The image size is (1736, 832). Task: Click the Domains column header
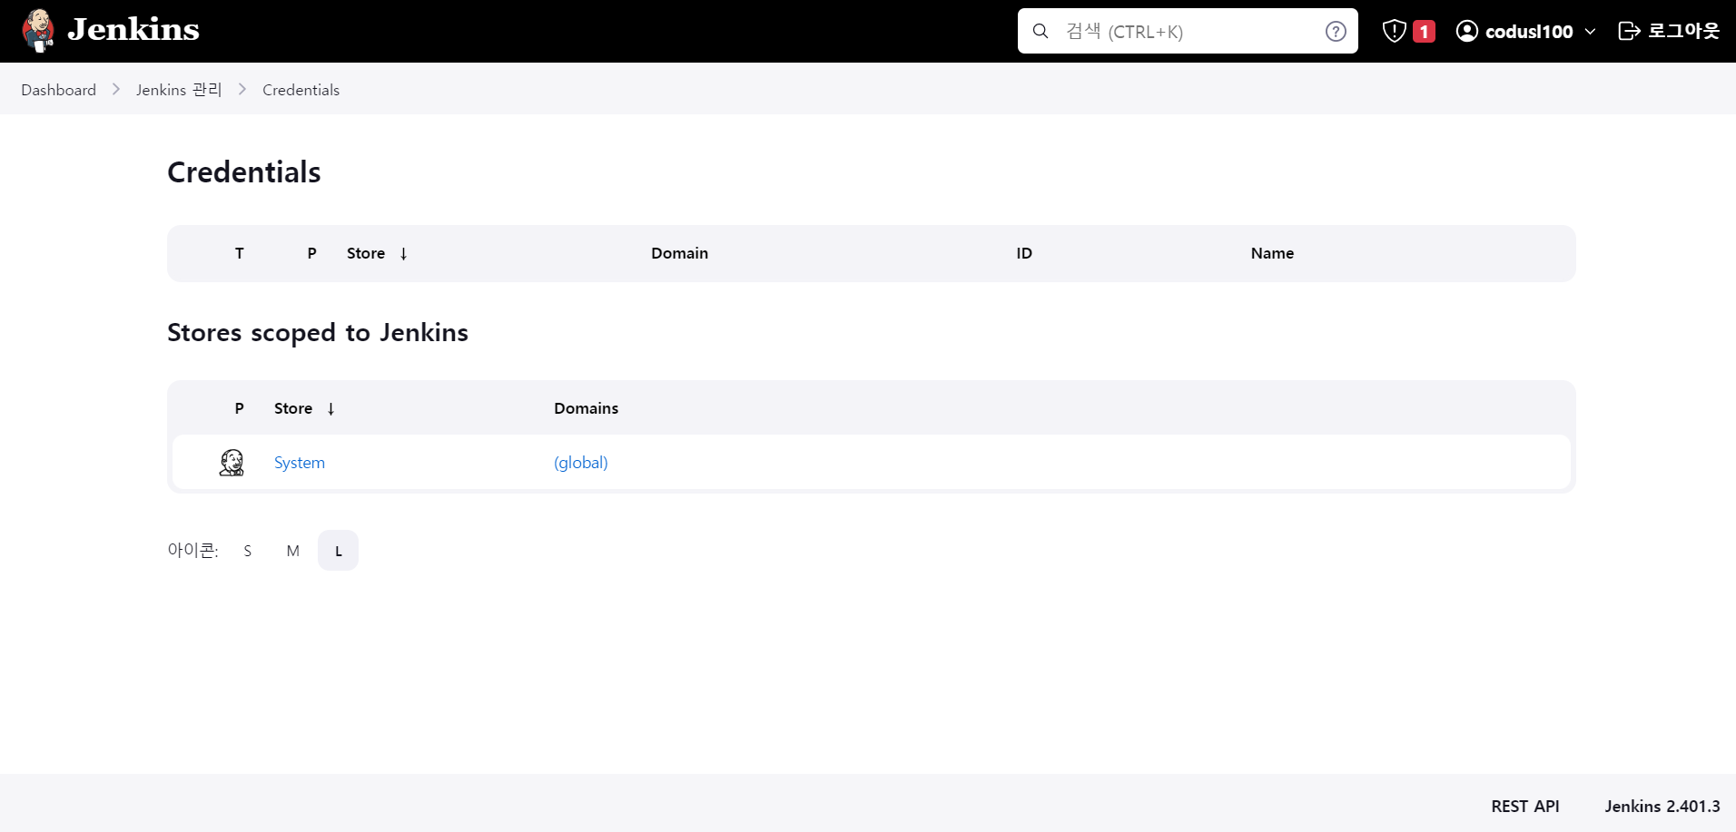(587, 408)
